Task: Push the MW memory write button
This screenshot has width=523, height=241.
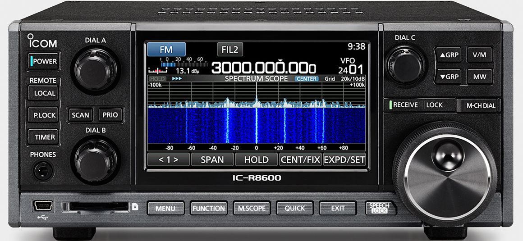Action: pos(480,77)
